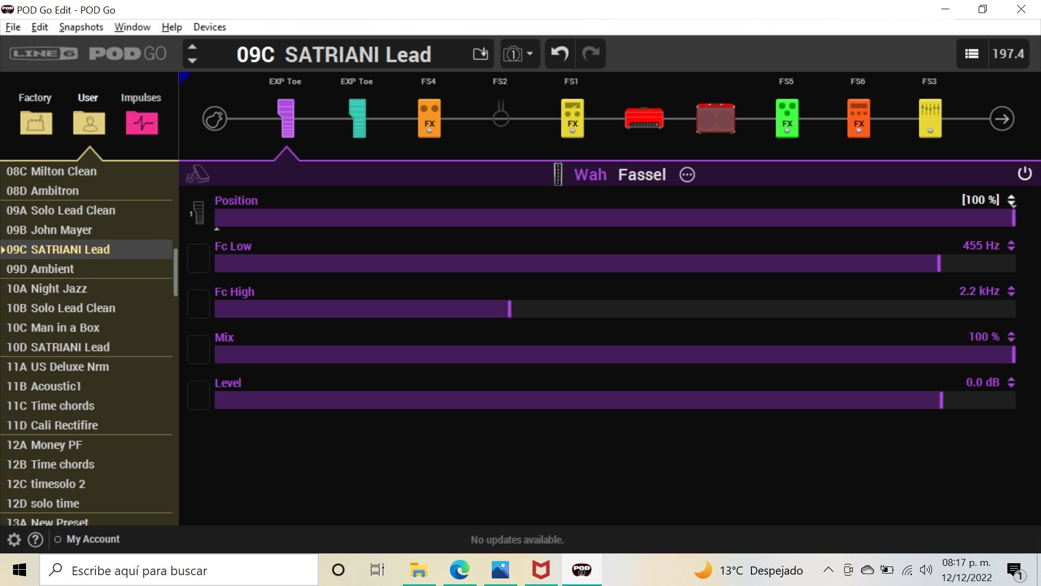Image resolution: width=1041 pixels, height=586 pixels.
Task: Open the Snapshots menu
Action: [x=81, y=27]
